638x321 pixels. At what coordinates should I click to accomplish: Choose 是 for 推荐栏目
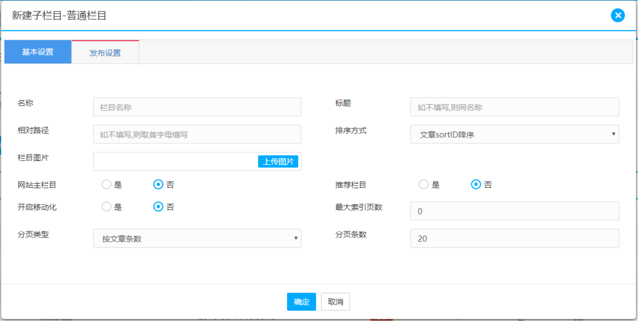423,184
